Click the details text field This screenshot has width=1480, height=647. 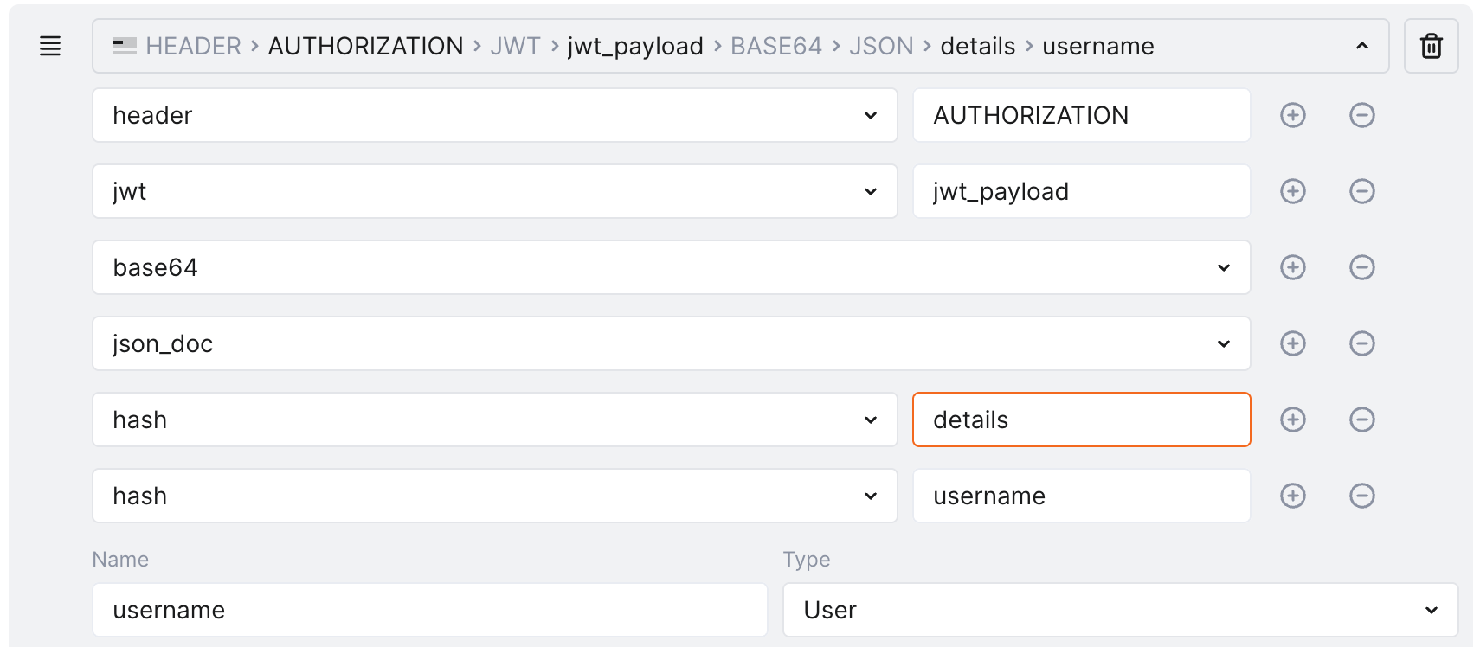tap(1080, 420)
